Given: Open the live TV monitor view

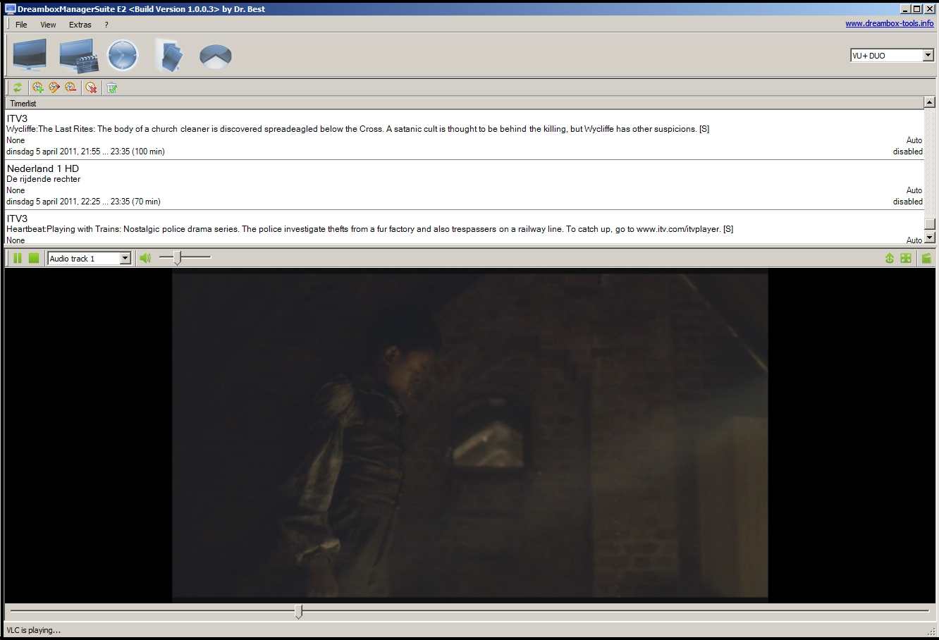Looking at the screenshot, I should coord(30,55).
